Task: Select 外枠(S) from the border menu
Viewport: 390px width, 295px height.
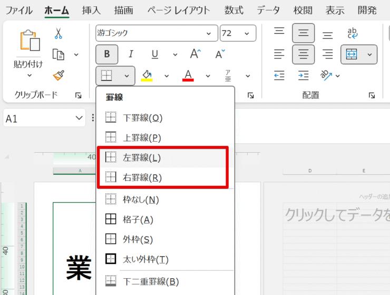Action: click(165, 239)
